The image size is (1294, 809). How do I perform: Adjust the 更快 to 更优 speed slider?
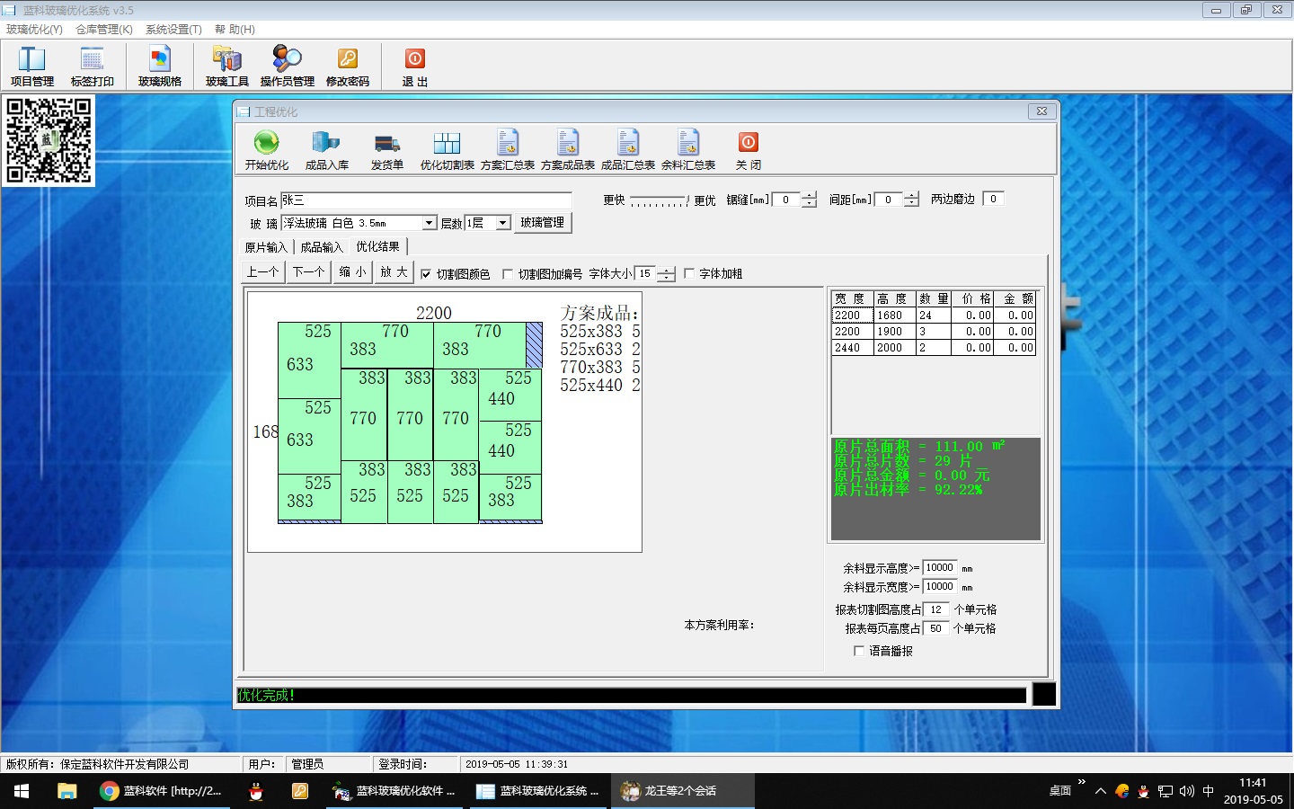pos(659,201)
